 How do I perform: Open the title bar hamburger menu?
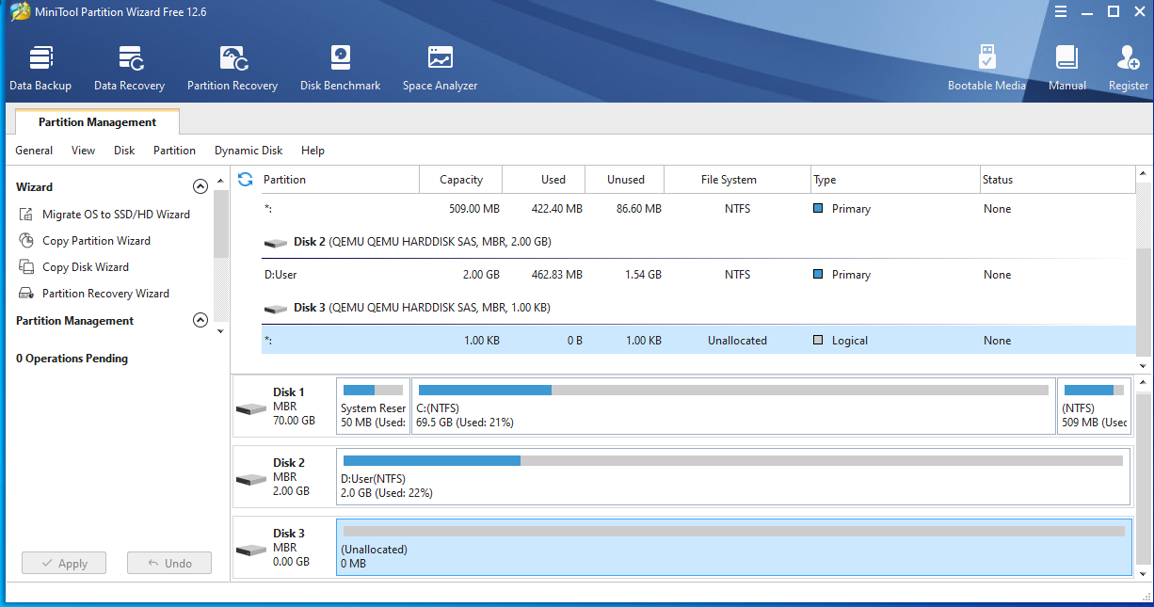tap(1060, 12)
